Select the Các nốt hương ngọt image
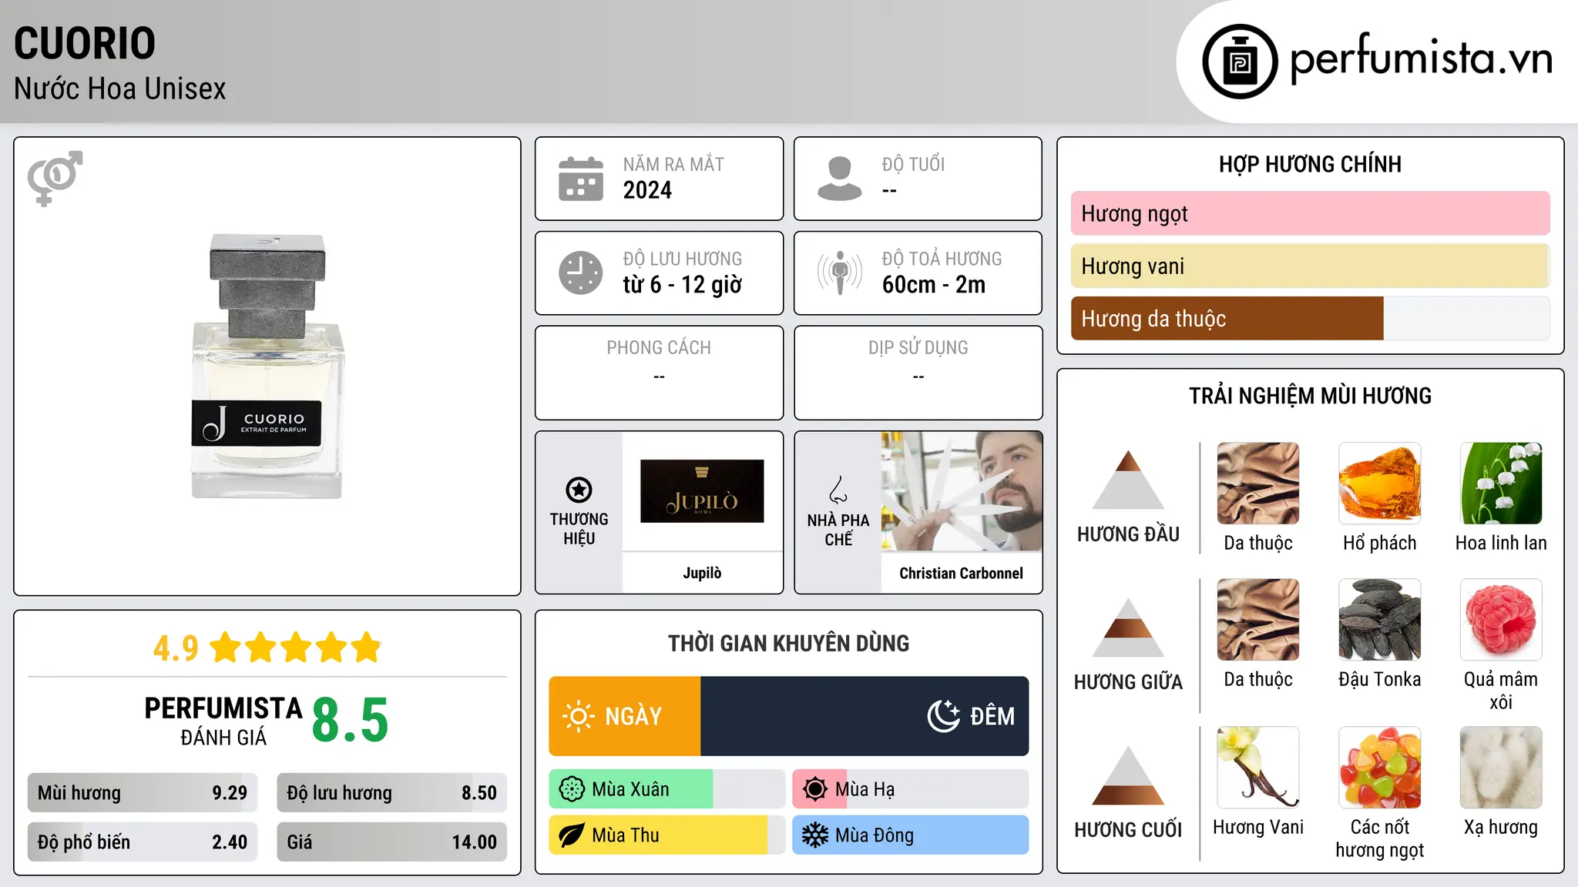Image resolution: width=1578 pixels, height=887 pixels. coord(1380,768)
